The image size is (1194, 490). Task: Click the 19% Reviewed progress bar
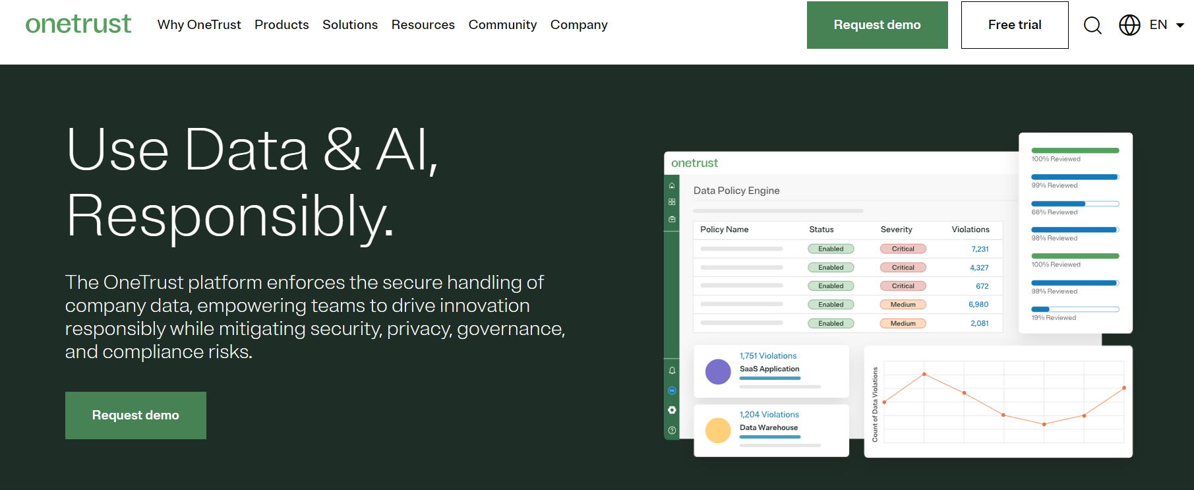(x=1075, y=309)
